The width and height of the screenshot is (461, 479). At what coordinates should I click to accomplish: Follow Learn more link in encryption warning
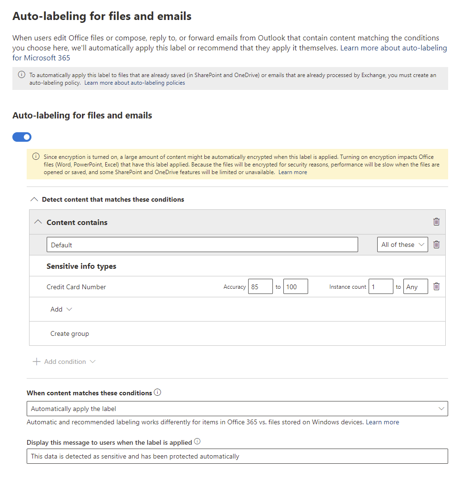(292, 172)
